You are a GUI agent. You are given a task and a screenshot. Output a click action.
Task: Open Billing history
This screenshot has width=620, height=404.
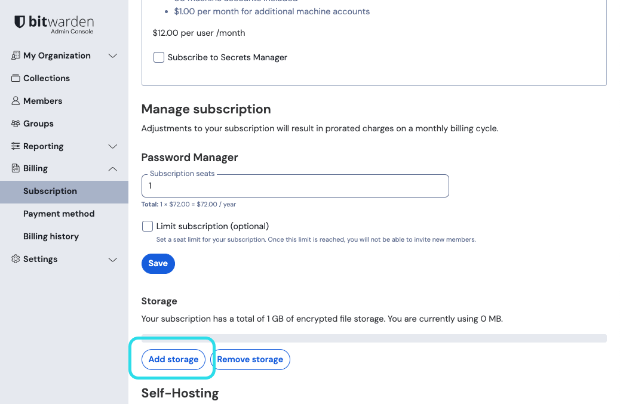point(51,236)
